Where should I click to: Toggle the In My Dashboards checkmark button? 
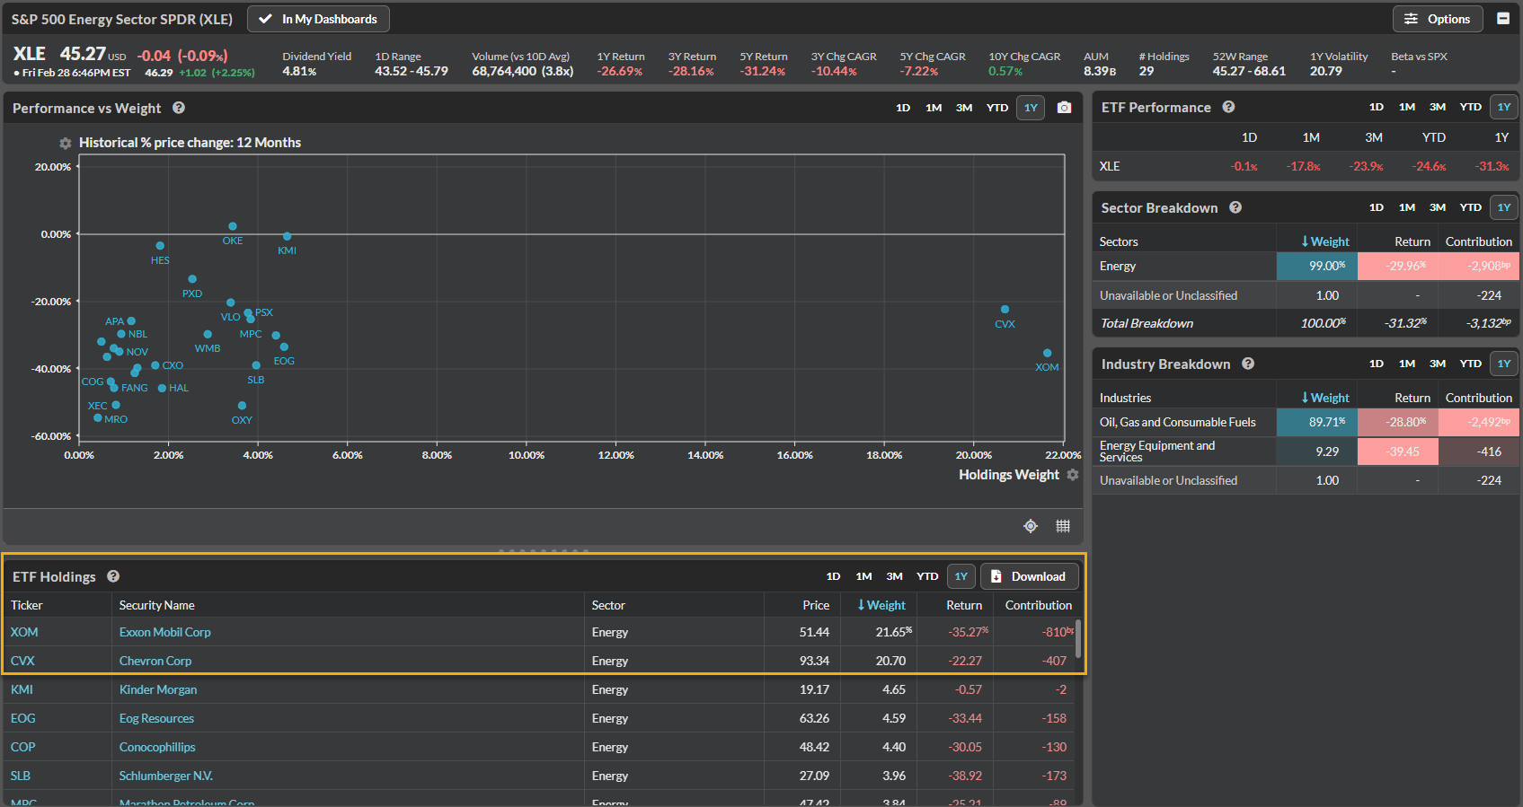point(318,19)
